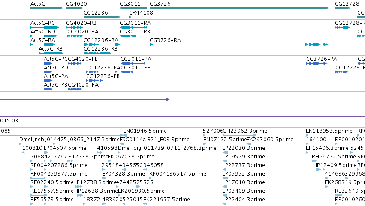Select the Act5C-RB transcript label

[x=51, y=48]
